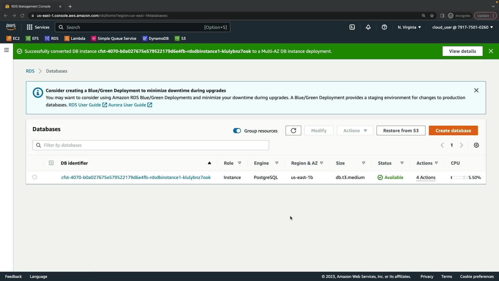Open the cloud_user account dropdown
Viewport: 499px width, 281px height.
pos(462,27)
